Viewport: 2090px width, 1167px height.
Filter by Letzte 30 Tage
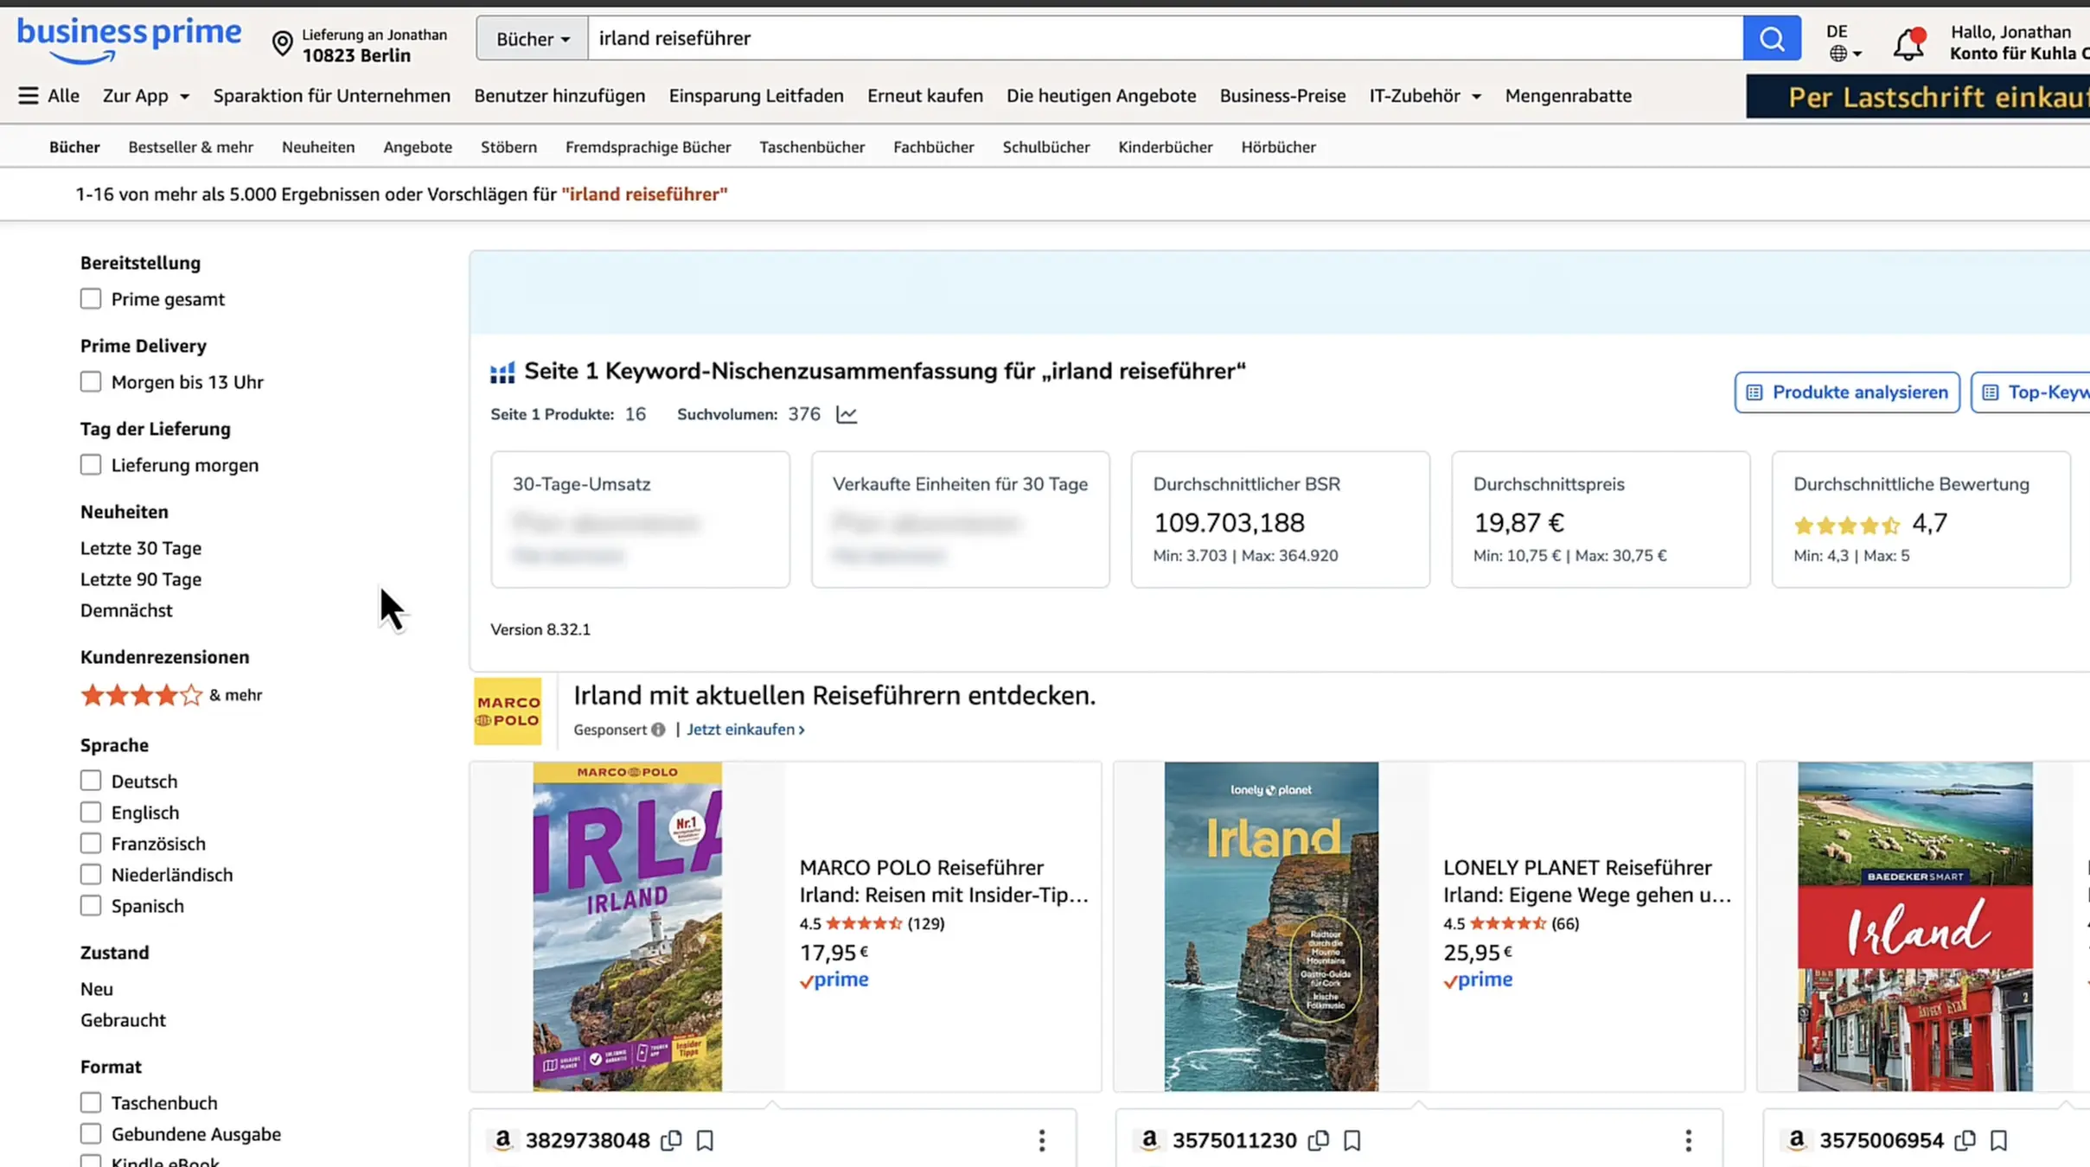click(141, 548)
